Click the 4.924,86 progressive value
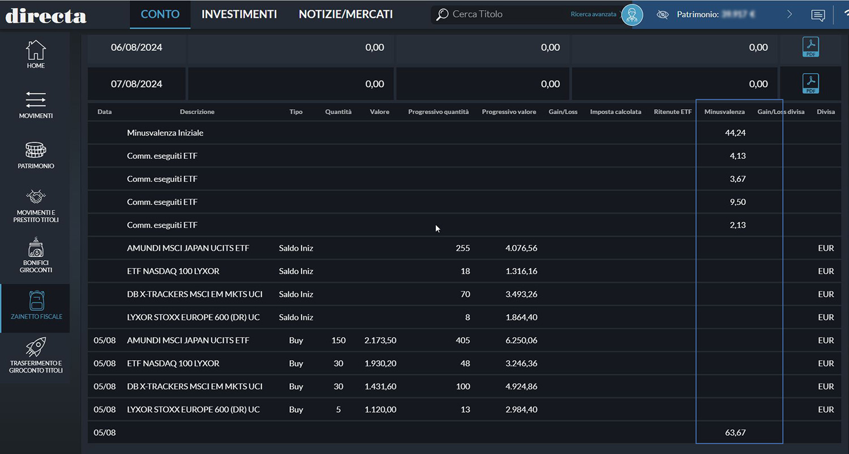Viewport: 849px width, 454px height. pyautogui.click(x=521, y=387)
